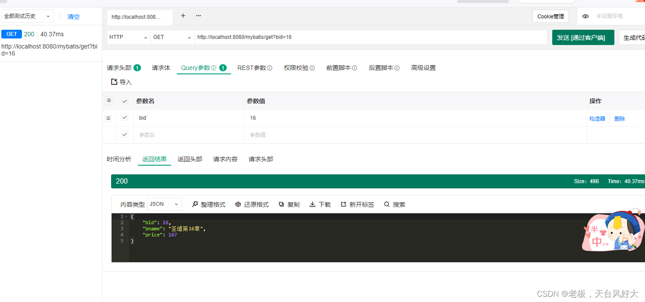645x302 pixels.
Task: Click the list icon in the parameter table header
Action: pos(109,101)
